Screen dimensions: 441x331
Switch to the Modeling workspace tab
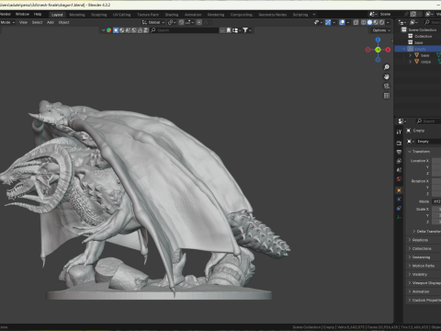coord(77,15)
